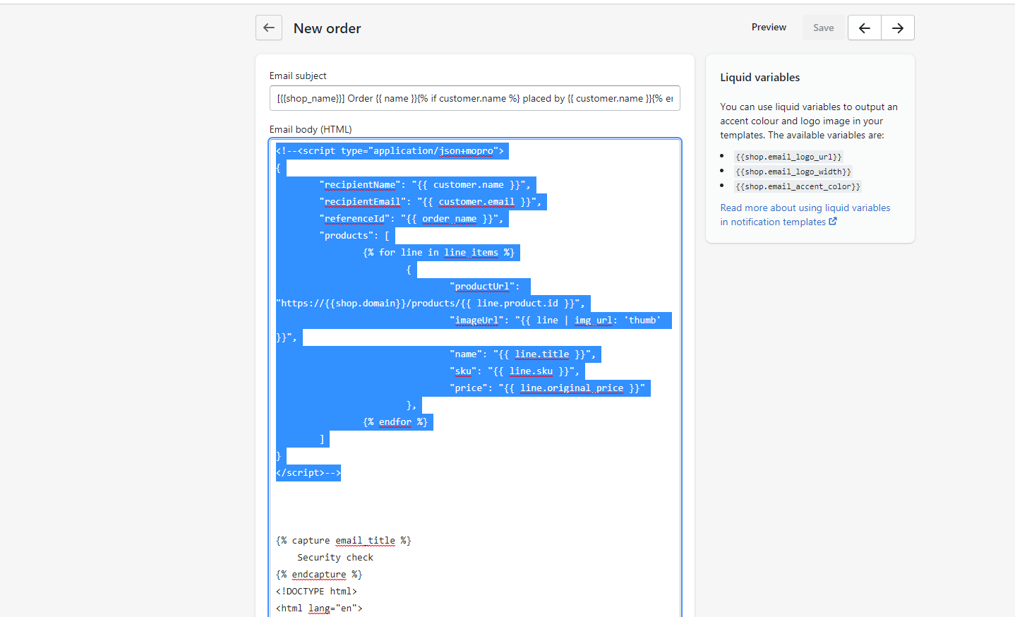Open the next notification template

click(x=898, y=28)
